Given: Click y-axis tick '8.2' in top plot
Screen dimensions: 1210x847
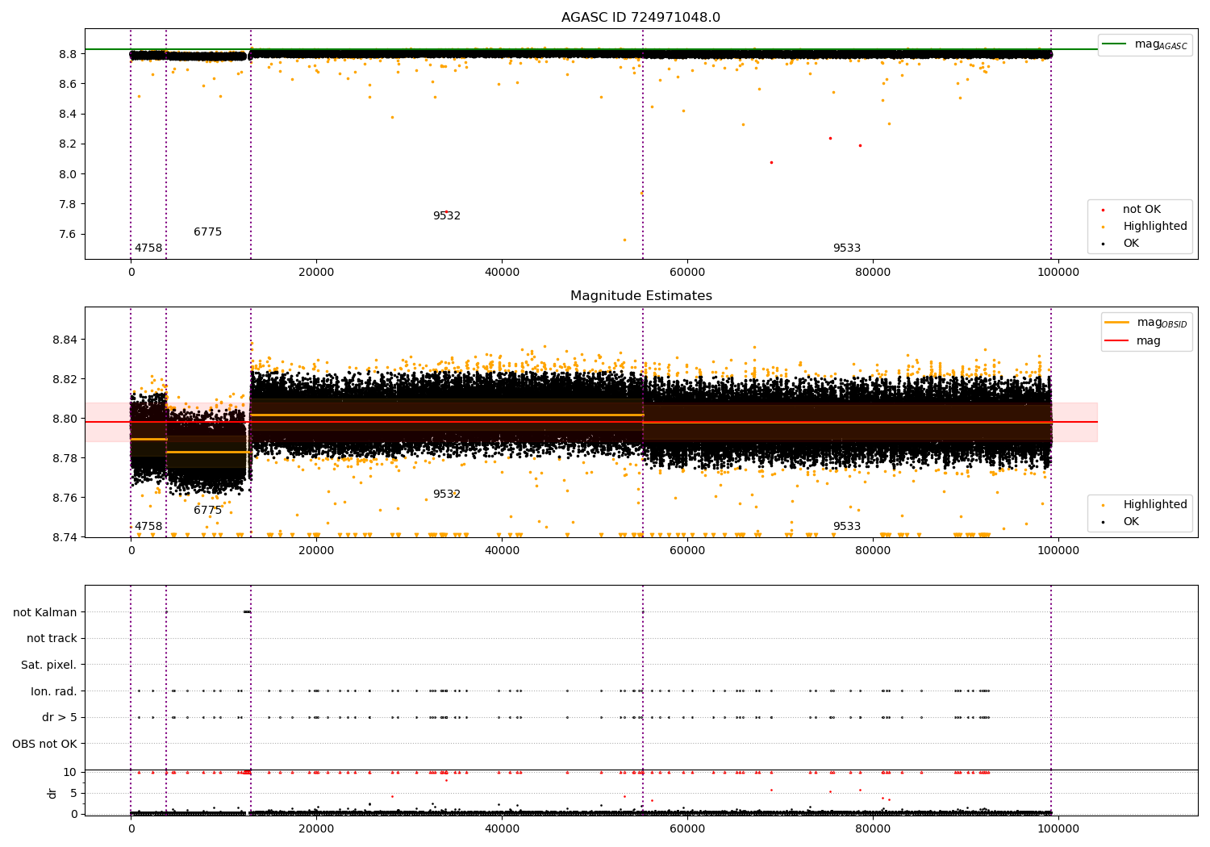Looking at the screenshot, I should tap(68, 144).
